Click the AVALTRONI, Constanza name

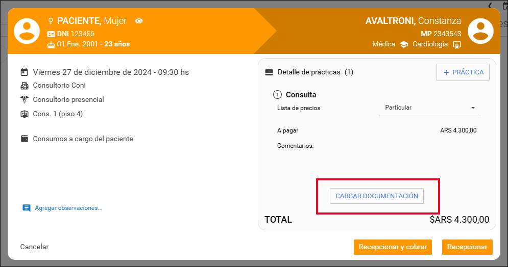click(413, 21)
